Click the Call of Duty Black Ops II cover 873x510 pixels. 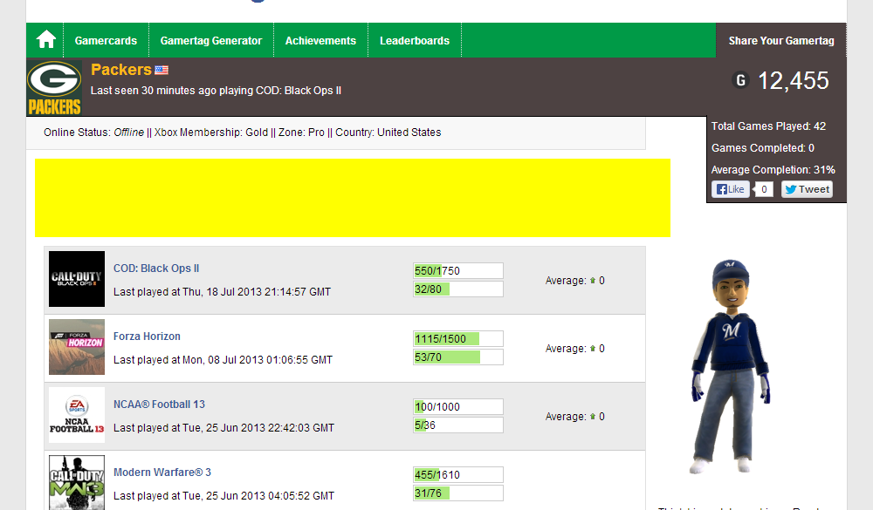point(77,279)
